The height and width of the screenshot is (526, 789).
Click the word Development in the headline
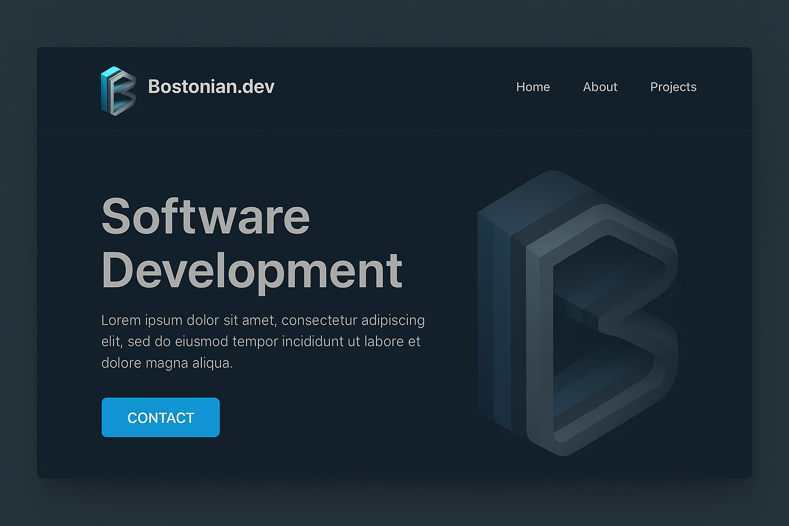point(252,271)
